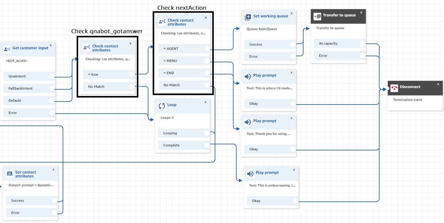Click the Check contact attributes icon under Check nextAction
Screen dimensions: 444x223
point(161,21)
